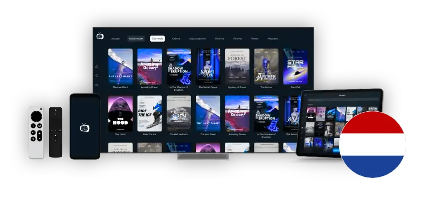Click the TV logo in the app's top-left corner
The image size is (426, 198).
[100, 36]
